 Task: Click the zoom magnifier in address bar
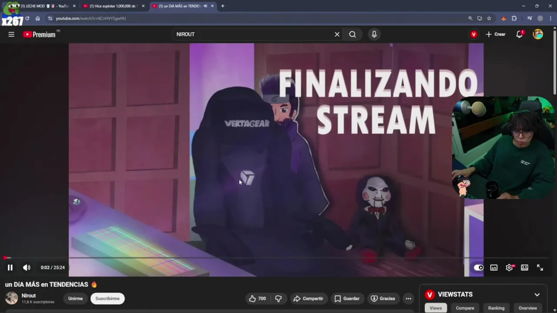pos(470,18)
